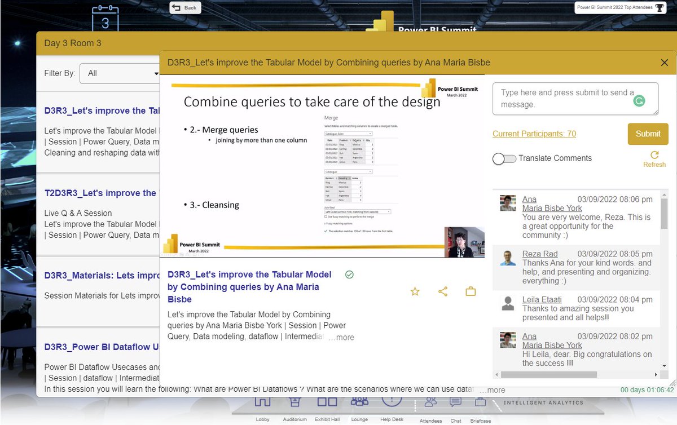Click the trophy icon in top attendees

(x=660, y=7)
